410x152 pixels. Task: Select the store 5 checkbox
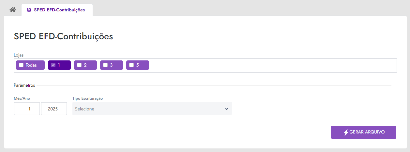click(x=131, y=65)
